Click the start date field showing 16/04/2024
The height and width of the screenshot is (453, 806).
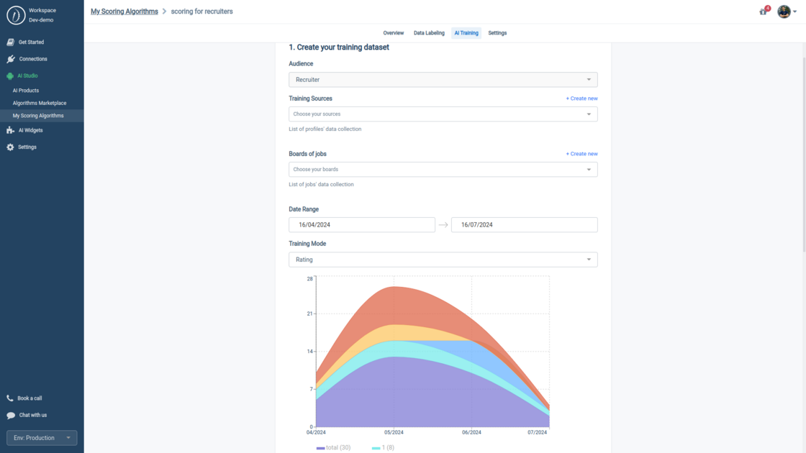point(361,224)
